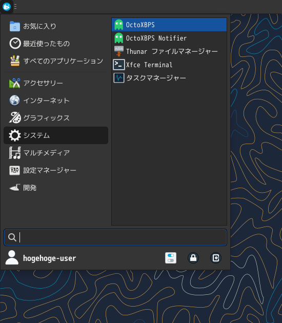Click the hogehoge-user profile name

pos(49,258)
